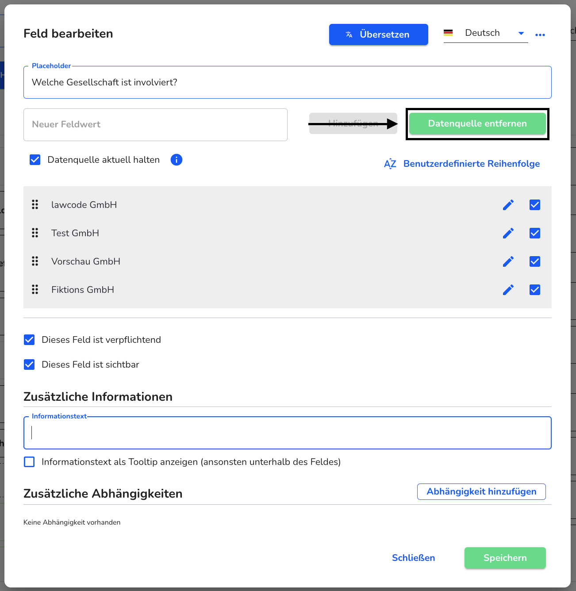Screen dimensions: 576x591
Task: Click the disabled Hinzufügen button
Action: [353, 123]
